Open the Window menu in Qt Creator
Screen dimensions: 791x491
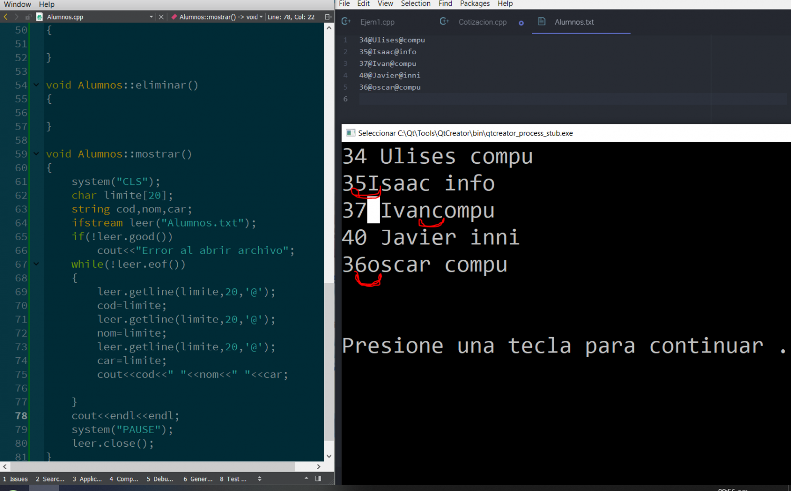17,4
